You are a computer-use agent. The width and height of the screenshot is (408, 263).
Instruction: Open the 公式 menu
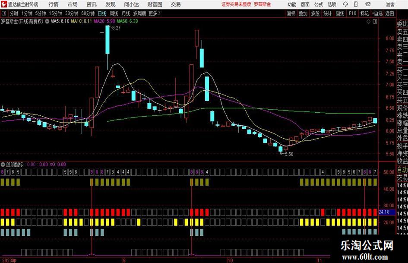point(319,4)
